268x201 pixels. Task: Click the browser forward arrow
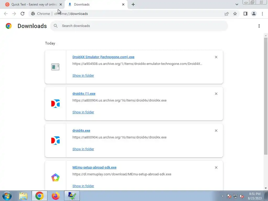(14, 14)
